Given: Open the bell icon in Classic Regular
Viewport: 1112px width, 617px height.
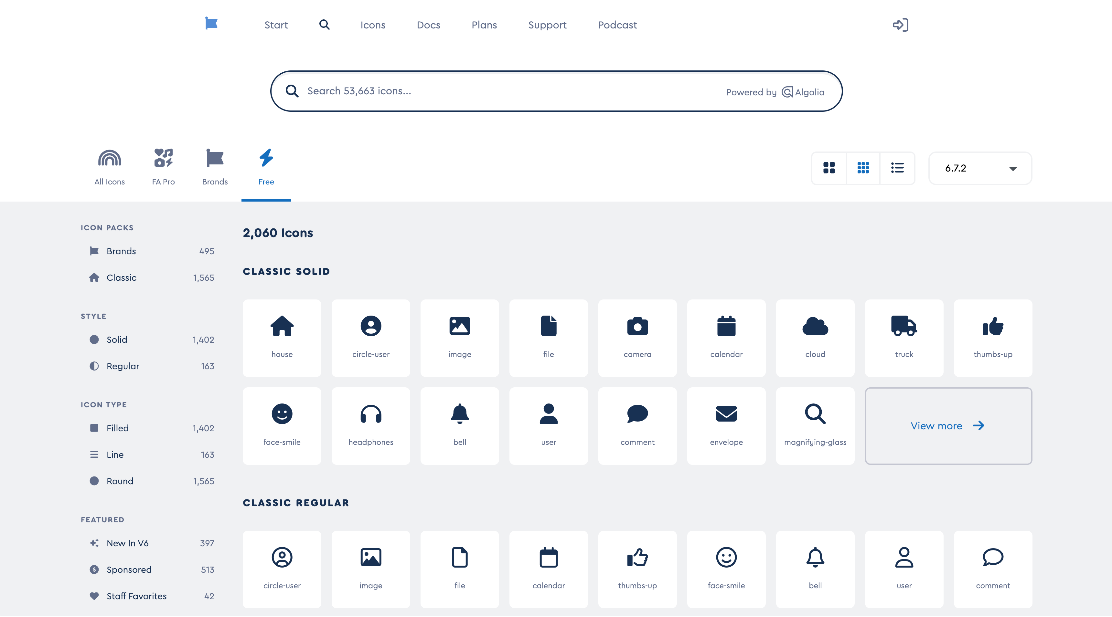Looking at the screenshot, I should click(815, 569).
